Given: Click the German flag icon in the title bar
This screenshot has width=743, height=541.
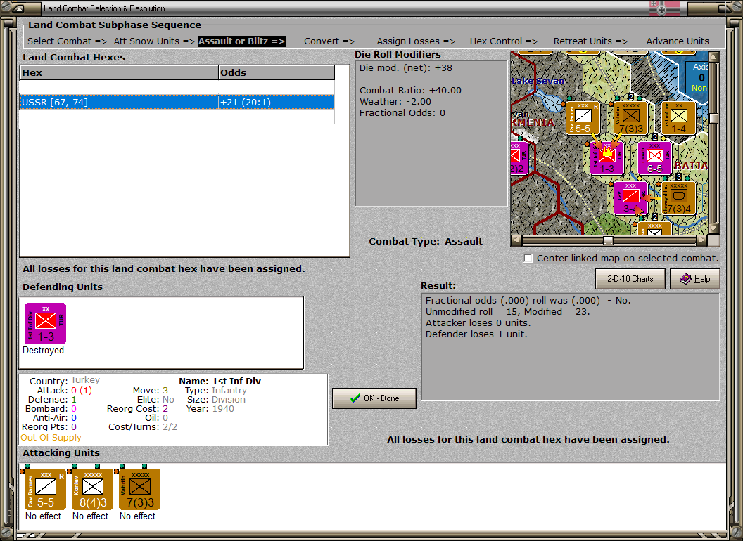Looking at the screenshot, I should point(664,8).
